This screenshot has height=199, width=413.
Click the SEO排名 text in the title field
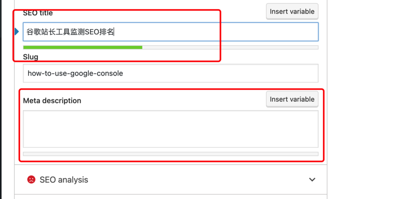(x=99, y=32)
